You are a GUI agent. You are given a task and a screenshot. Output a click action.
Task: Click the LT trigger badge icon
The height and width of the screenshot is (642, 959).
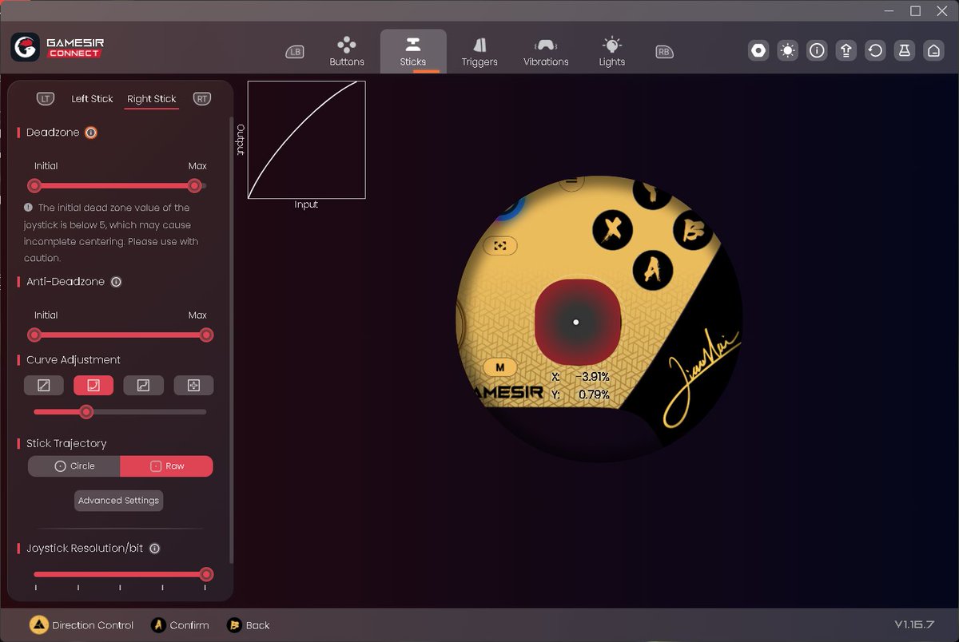click(x=46, y=99)
